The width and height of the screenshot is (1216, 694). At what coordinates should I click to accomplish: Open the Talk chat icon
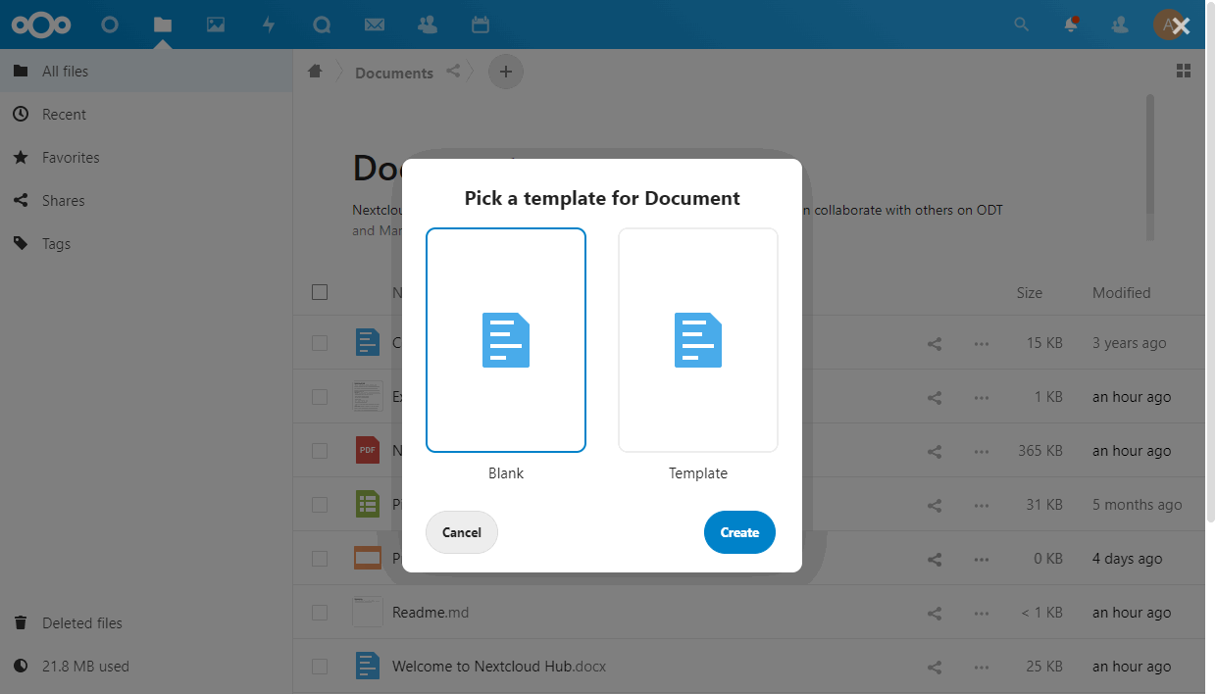(322, 25)
